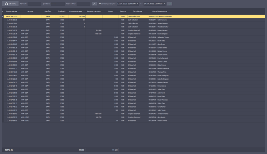Click the X clear filters icon
The height and width of the screenshot is (154, 267).
[x=94, y=4]
